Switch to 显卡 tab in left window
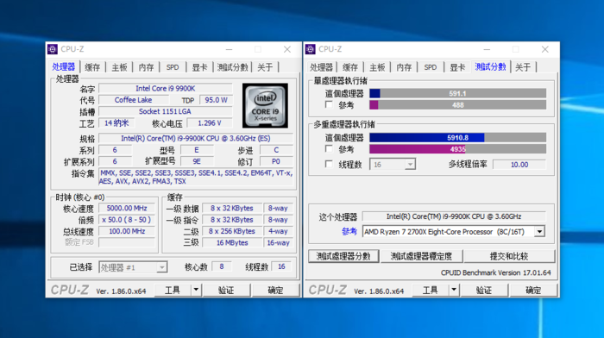604x338 pixels. (199, 67)
